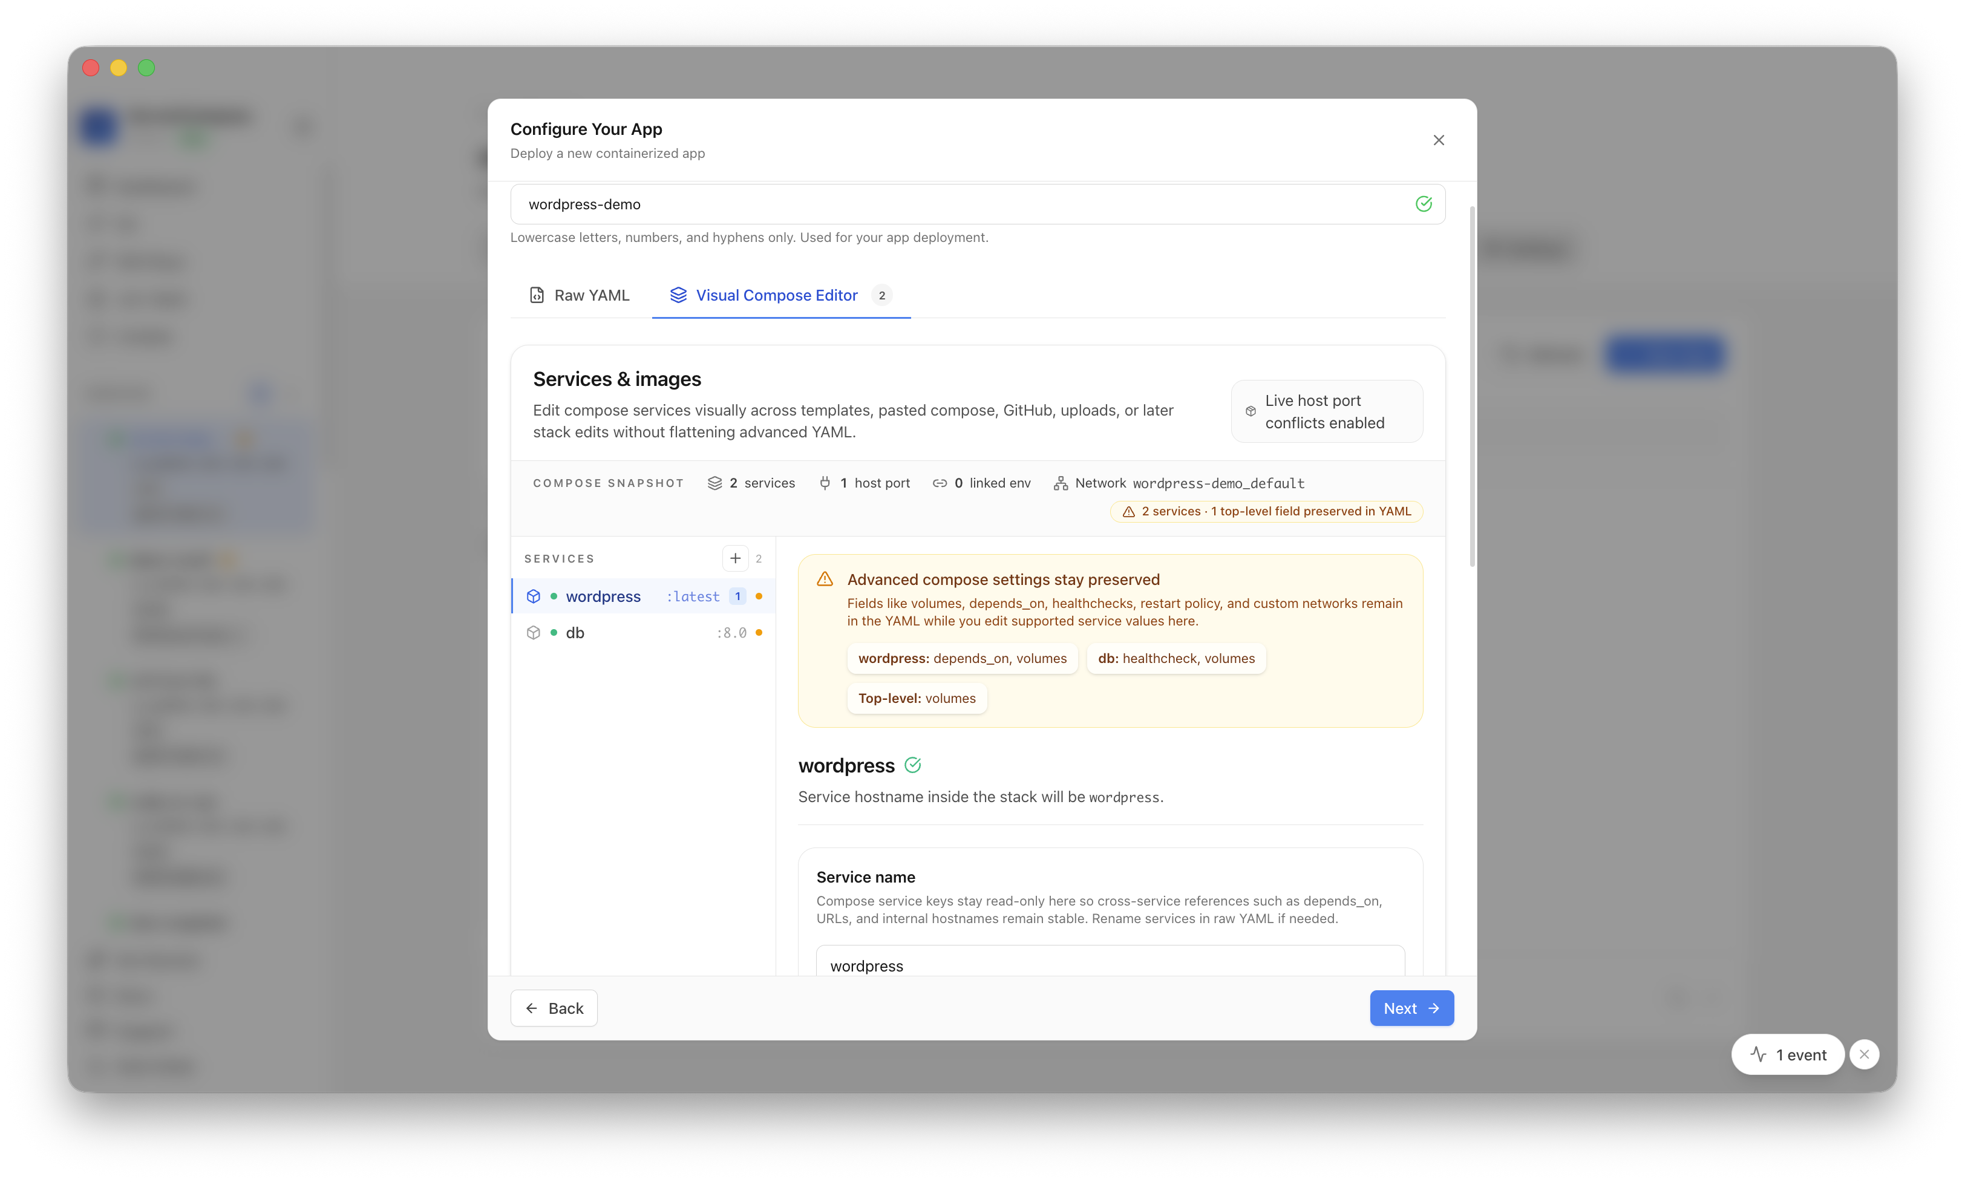Switch to the Raw YAML tab
The height and width of the screenshot is (1182, 1965).
coord(580,295)
